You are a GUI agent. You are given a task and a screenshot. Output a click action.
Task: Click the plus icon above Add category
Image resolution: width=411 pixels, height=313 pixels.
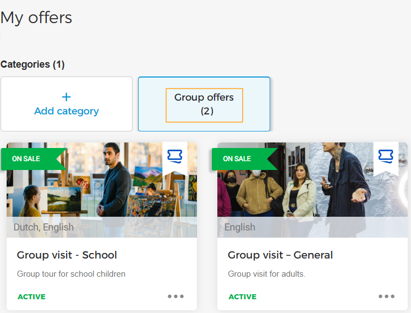[x=67, y=97]
